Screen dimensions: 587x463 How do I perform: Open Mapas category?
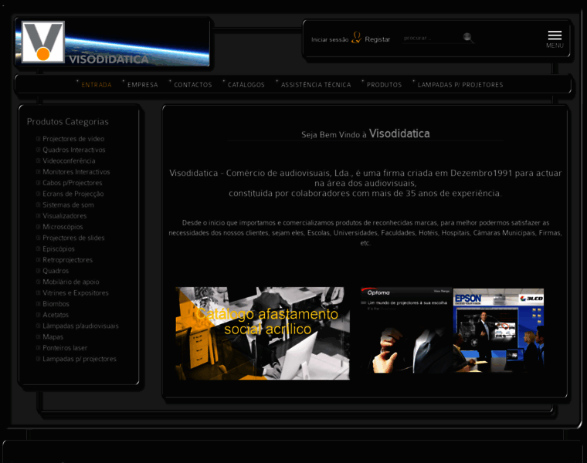click(53, 337)
